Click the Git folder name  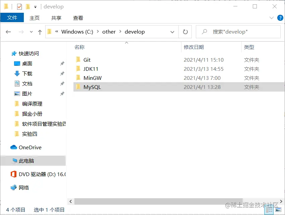click(x=87, y=60)
